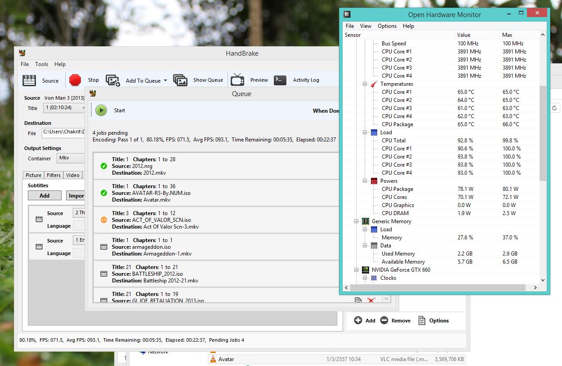The image size is (562, 366).
Task: Click the Add To Queue picture icon
Action: coord(113,80)
